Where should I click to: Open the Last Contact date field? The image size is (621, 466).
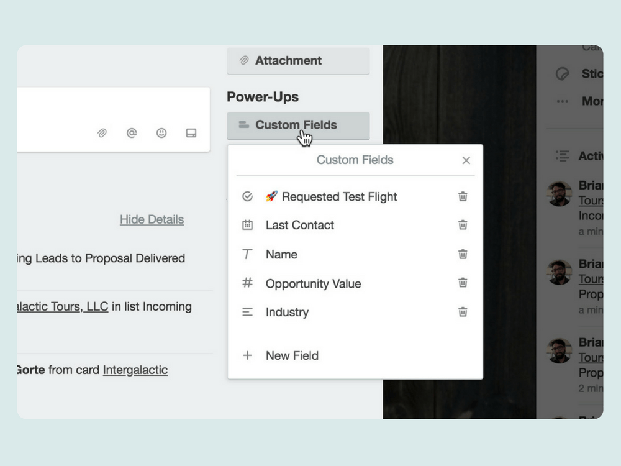point(300,226)
